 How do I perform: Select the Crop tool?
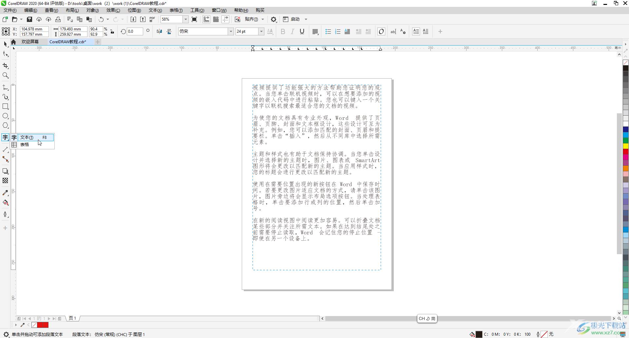click(x=5, y=66)
